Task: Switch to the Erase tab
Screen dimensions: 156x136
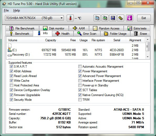Action: 140,34
